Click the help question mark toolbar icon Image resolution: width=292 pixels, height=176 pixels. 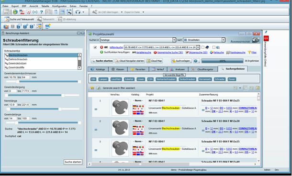click(x=41, y=12)
